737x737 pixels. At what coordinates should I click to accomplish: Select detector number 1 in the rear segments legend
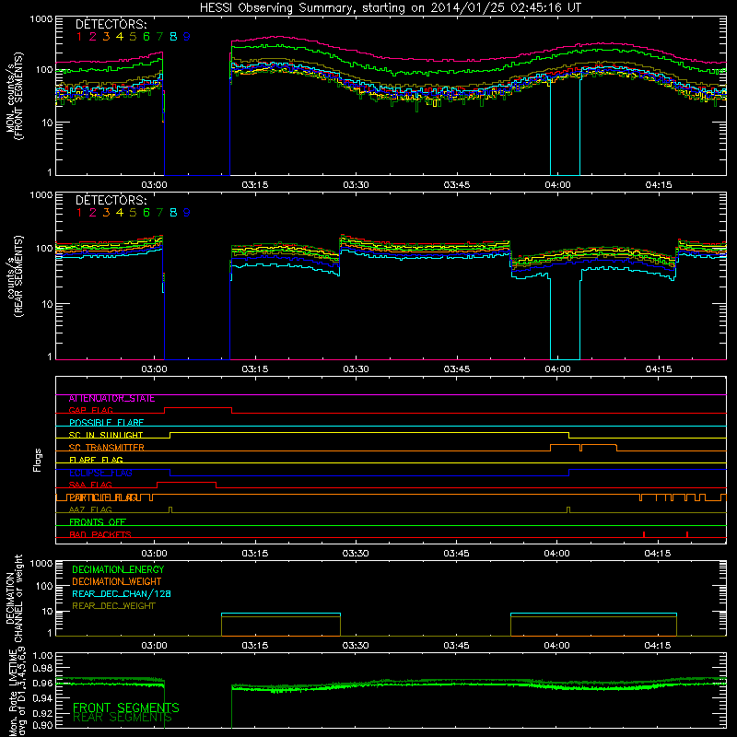click(x=79, y=213)
